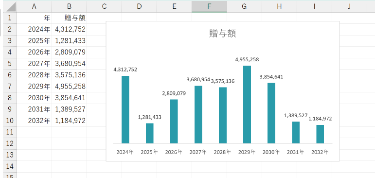Click cell B2 value 4,312,752
The image size is (375, 178).
click(69, 30)
